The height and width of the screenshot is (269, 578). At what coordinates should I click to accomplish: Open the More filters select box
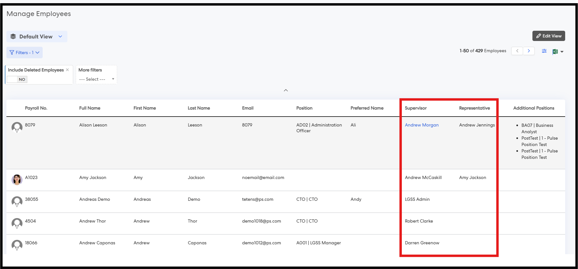coord(96,79)
